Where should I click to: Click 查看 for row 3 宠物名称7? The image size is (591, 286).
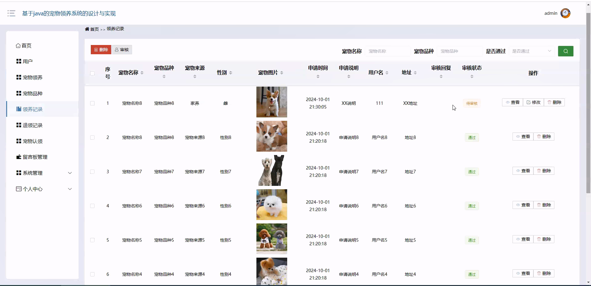[x=523, y=171]
